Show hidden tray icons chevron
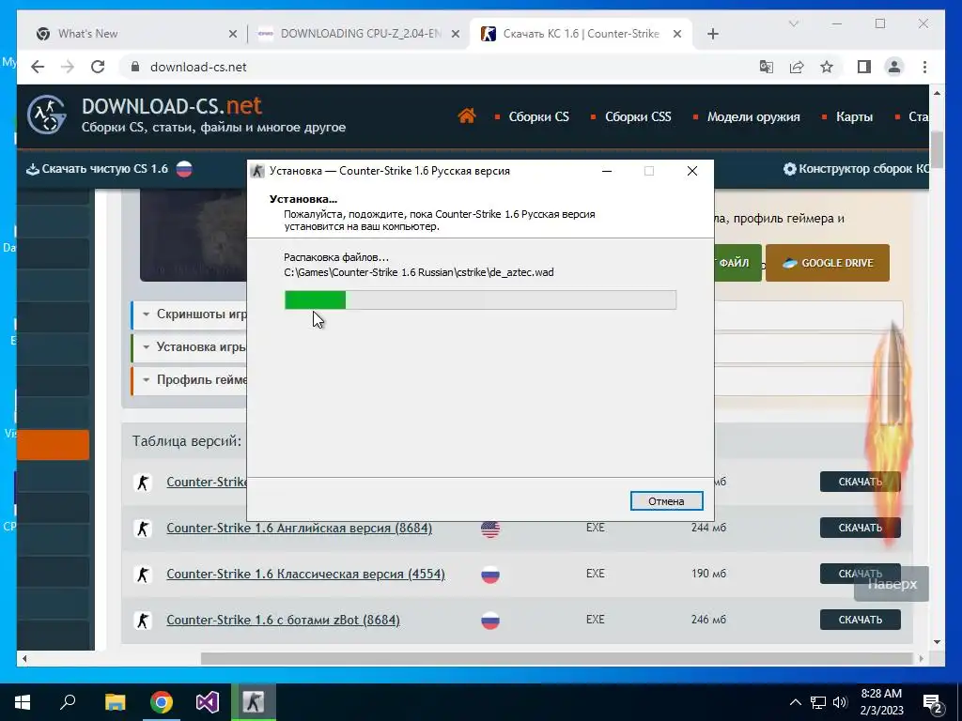Screen dimensions: 962x721 [795, 702]
